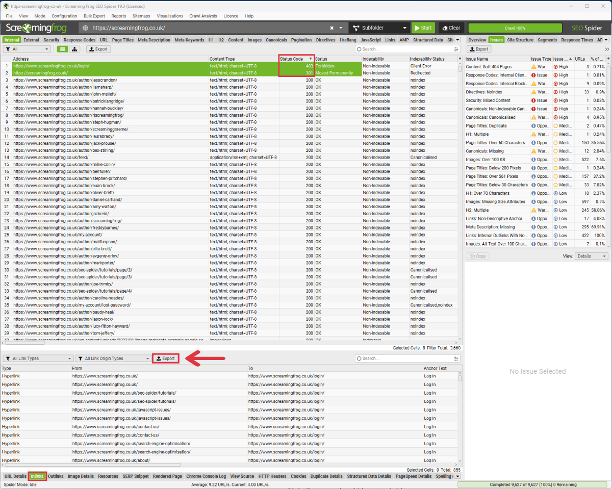This screenshot has height=489, width=612.
Task: Click Medium priority icon for Canonicals: Missing
Action: (556, 151)
